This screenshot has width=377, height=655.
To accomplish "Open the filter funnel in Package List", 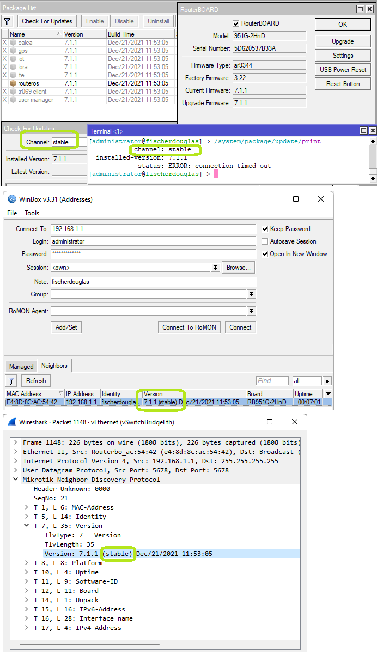I will click(x=7, y=21).
